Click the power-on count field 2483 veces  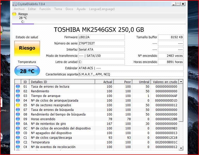tap(171, 56)
